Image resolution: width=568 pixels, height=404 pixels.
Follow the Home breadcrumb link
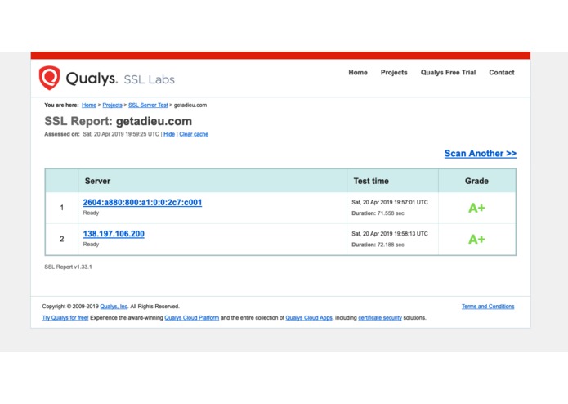(x=89, y=105)
